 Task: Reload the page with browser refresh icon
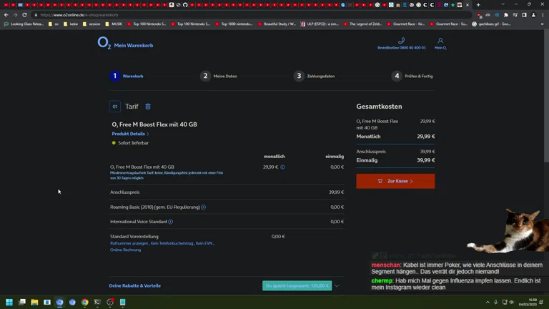tap(25, 14)
